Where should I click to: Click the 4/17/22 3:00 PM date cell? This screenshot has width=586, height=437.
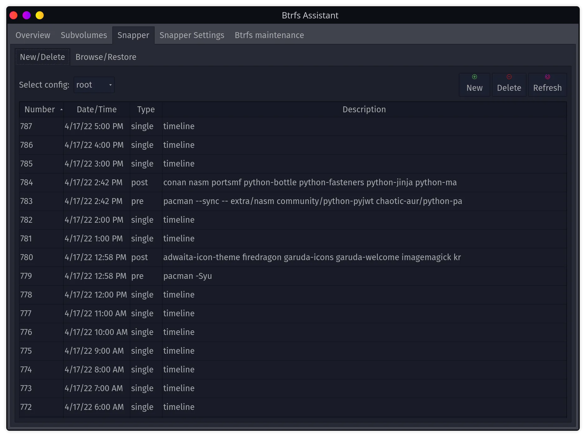pos(97,164)
